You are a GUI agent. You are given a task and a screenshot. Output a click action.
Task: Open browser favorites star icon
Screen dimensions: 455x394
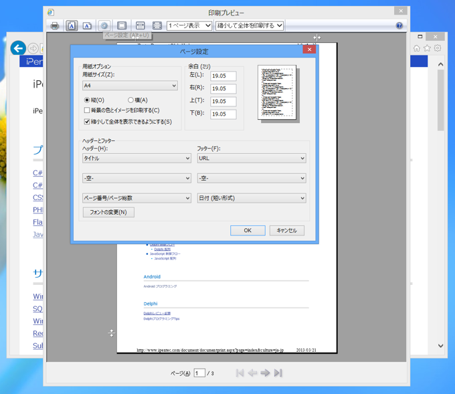(x=427, y=48)
